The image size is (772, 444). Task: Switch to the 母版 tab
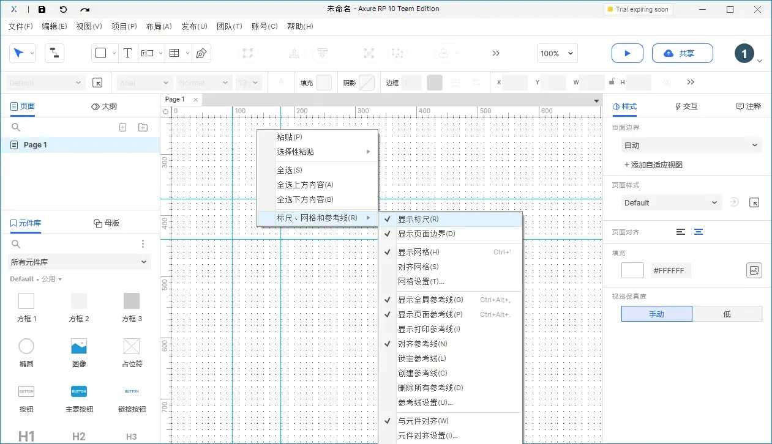[106, 223]
